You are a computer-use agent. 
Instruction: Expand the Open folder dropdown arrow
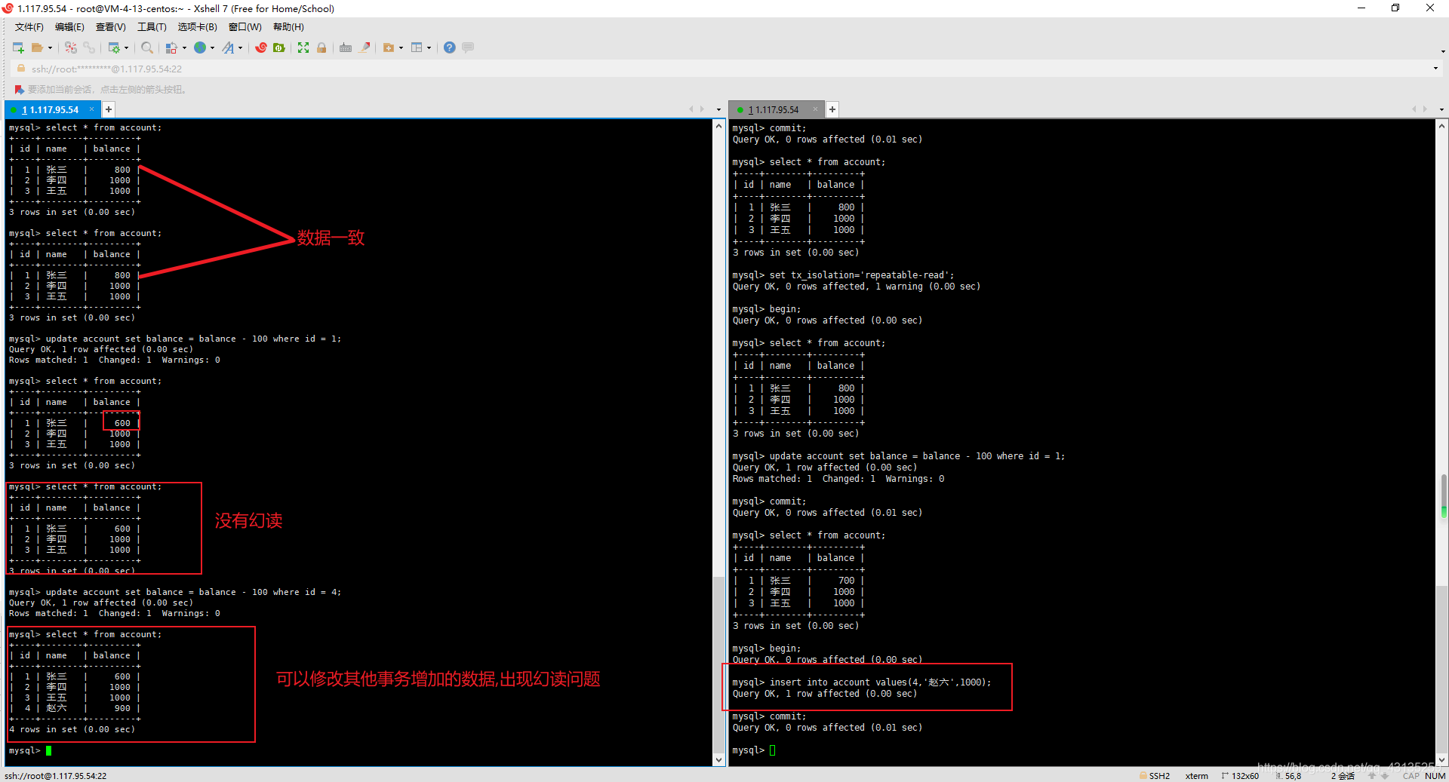[51, 48]
